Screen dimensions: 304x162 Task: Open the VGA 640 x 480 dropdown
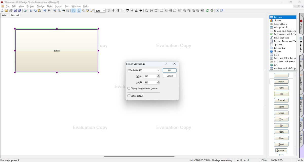point(144,70)
